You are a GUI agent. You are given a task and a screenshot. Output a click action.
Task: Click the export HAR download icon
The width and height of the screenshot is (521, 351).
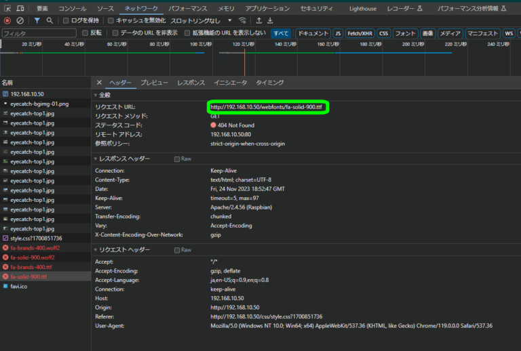pos(270,20)
